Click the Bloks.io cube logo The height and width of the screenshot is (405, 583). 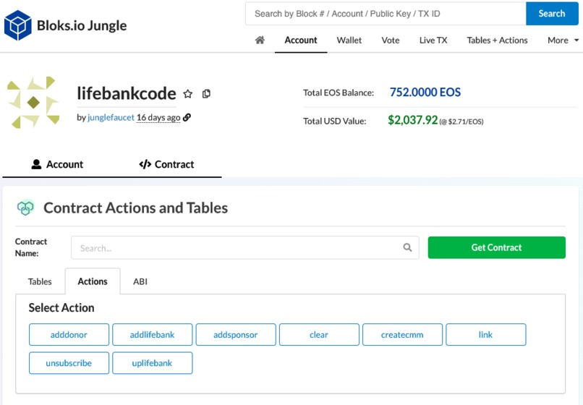click(17, 25)
